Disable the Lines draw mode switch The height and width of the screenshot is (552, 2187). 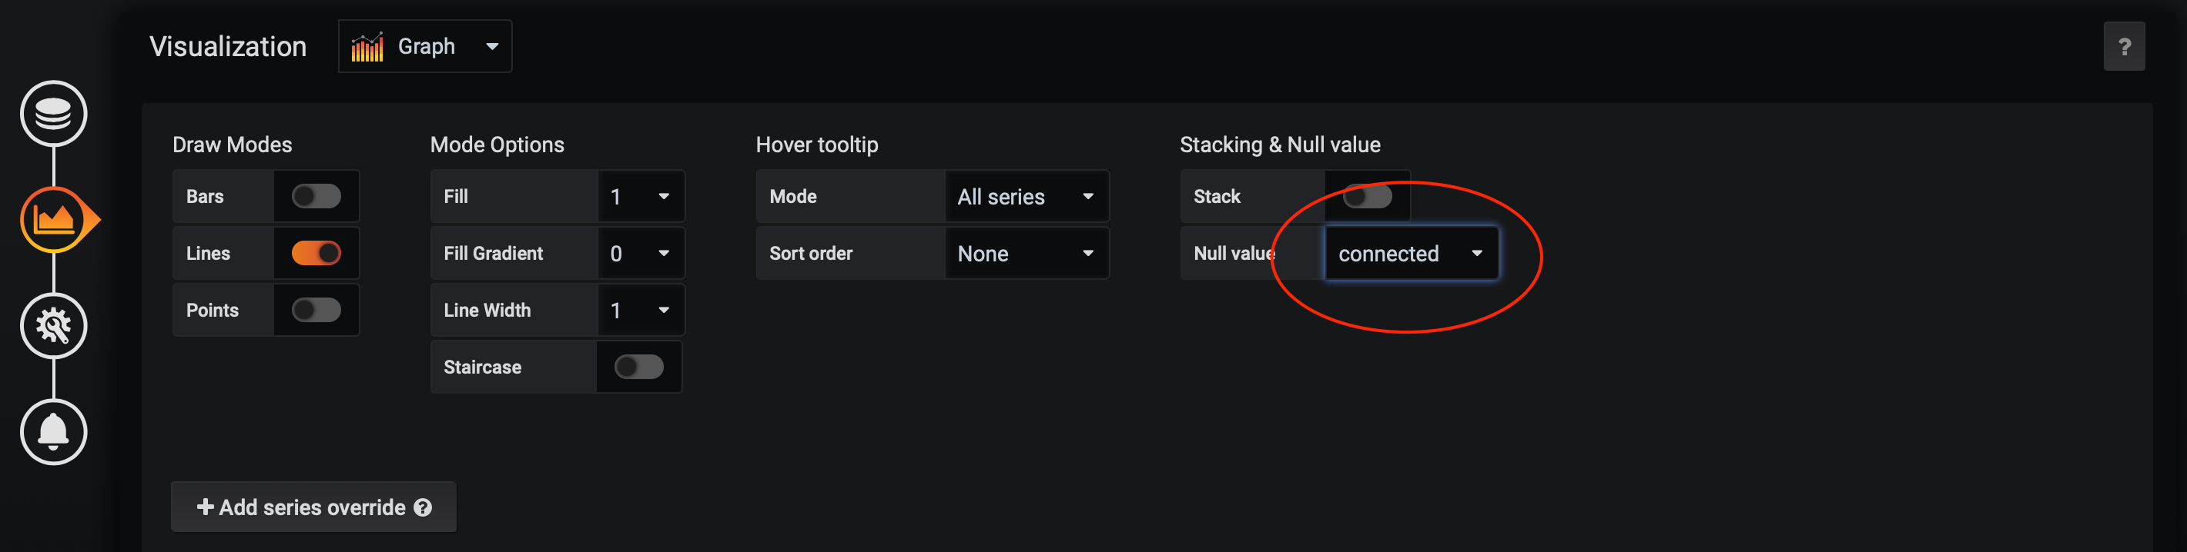[316, 254]
